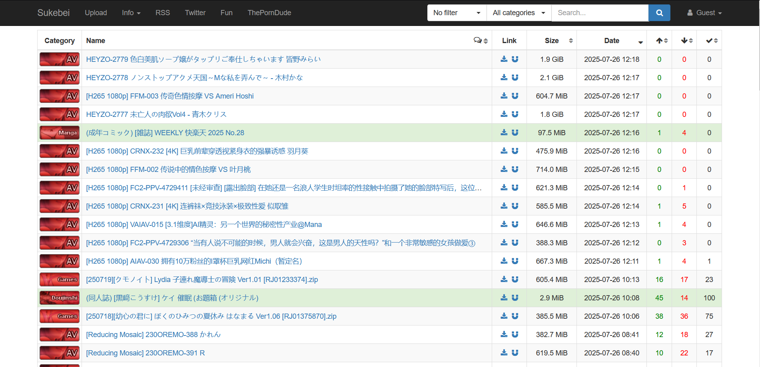Open magnet link for CRNX-231 row
The image size is (760, 367).
515,206
